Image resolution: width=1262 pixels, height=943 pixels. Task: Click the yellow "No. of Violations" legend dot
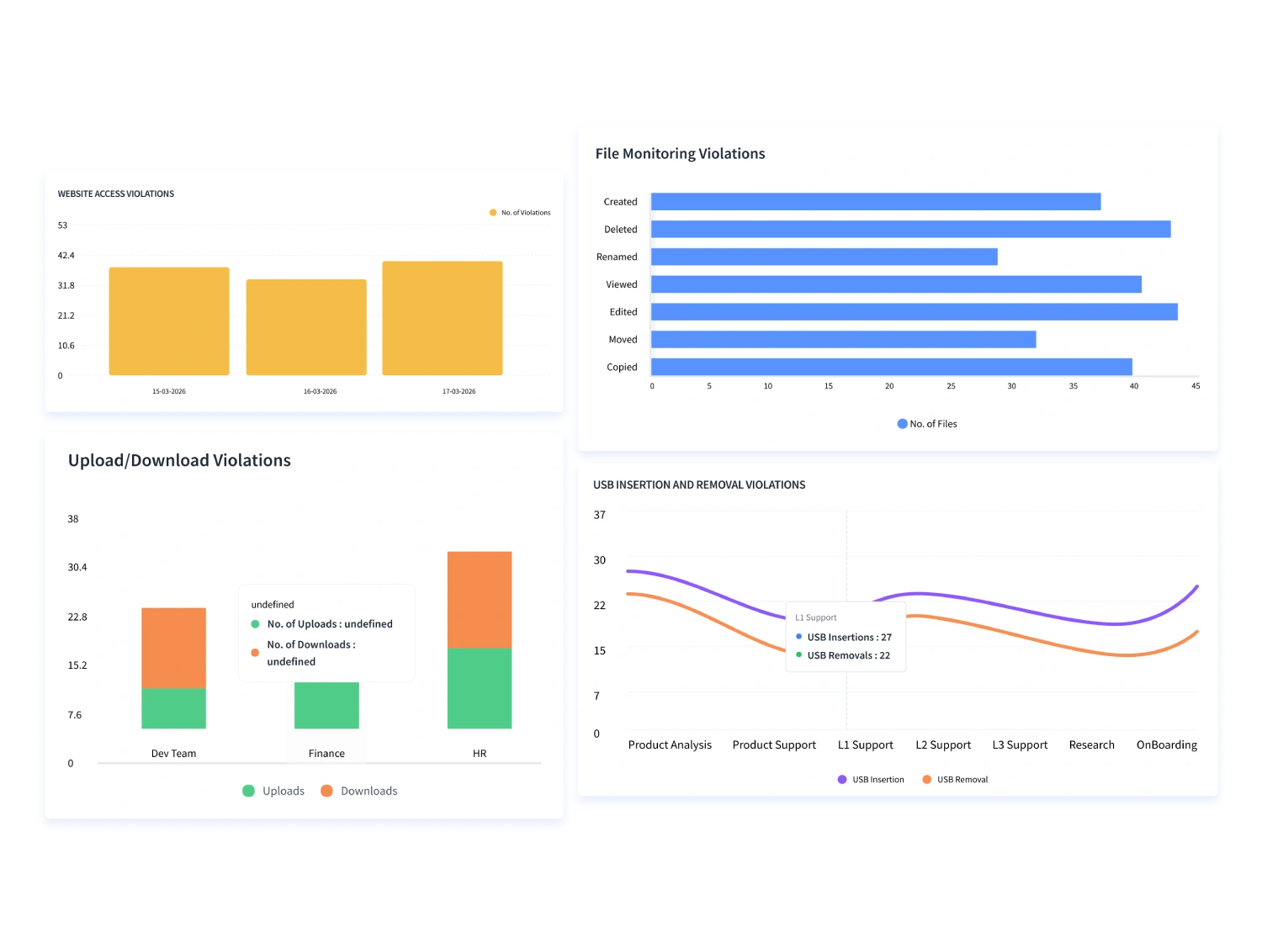pyautogui.click(x=491, y=212)
